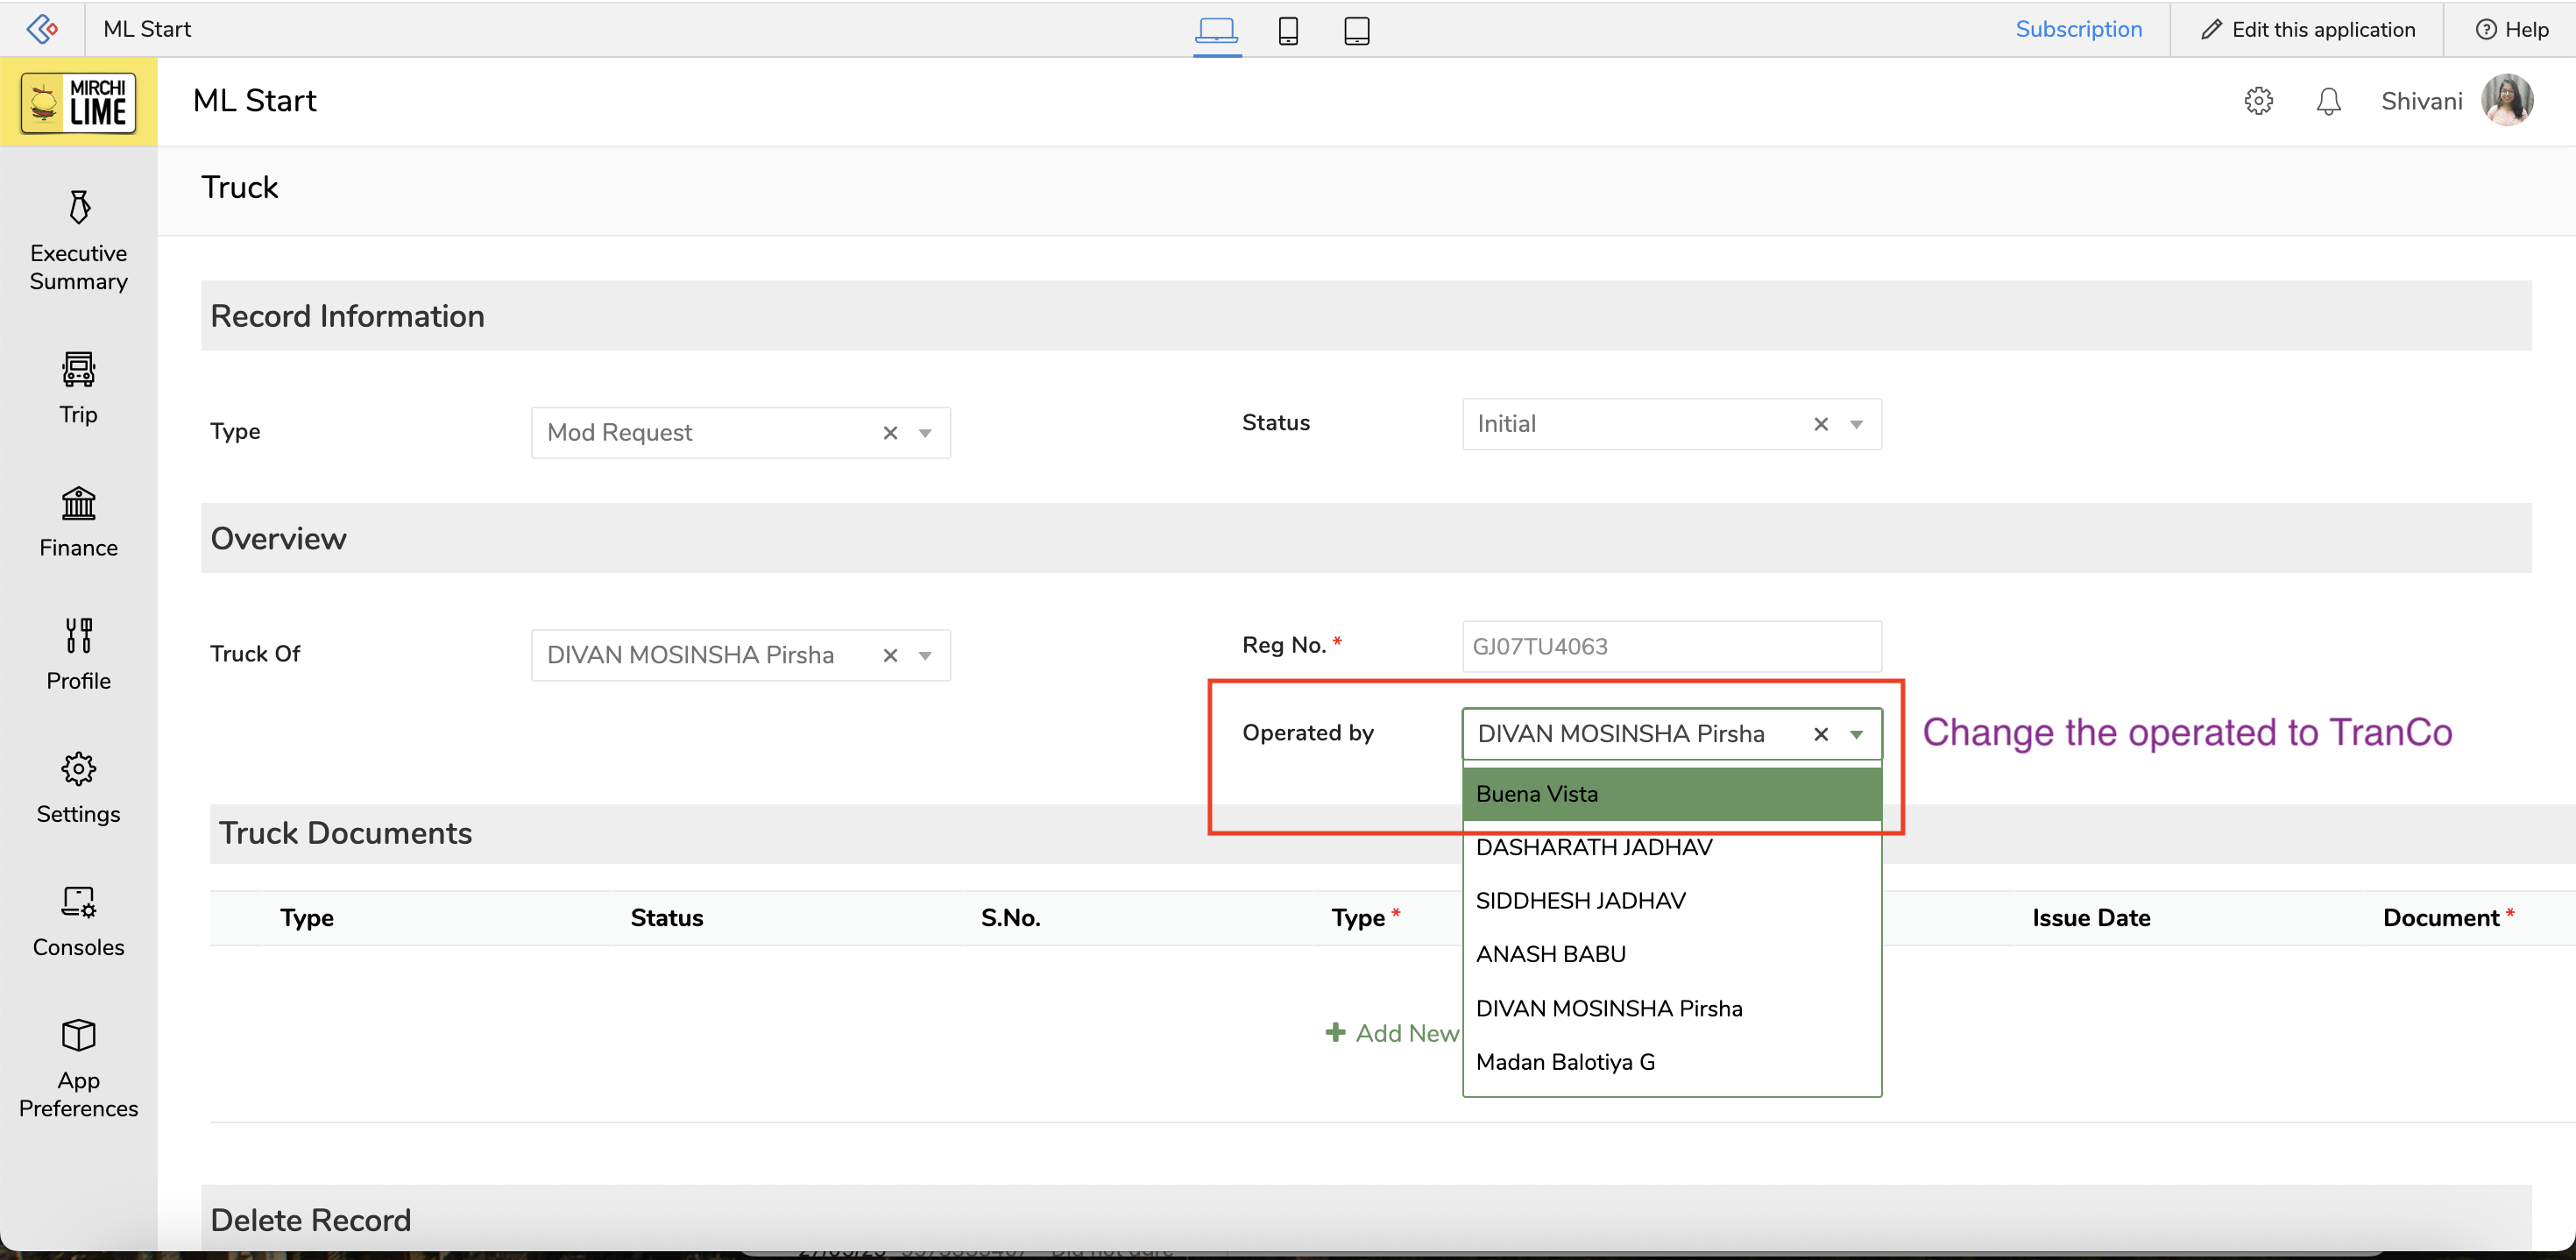
Task: Expand the Status dropdown arrow
Action: point(1856,424)
